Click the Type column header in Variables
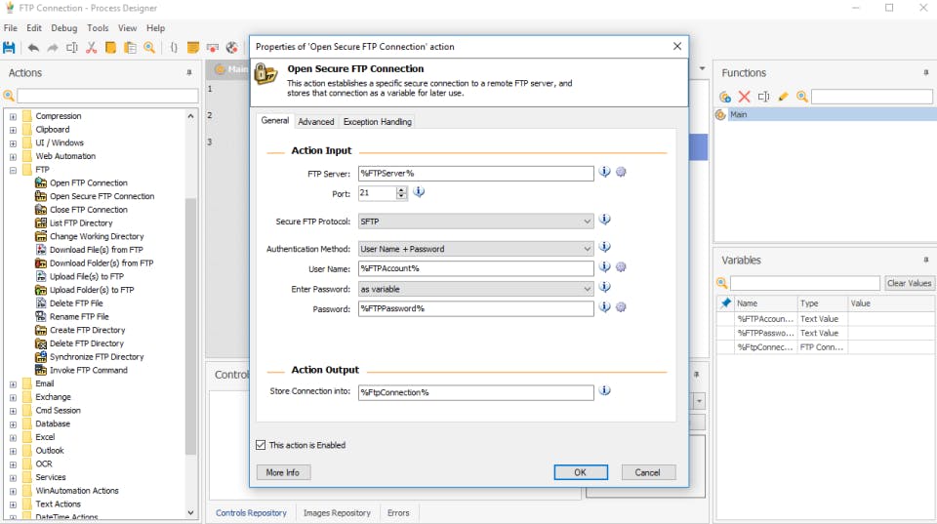 tap(822, 303)
